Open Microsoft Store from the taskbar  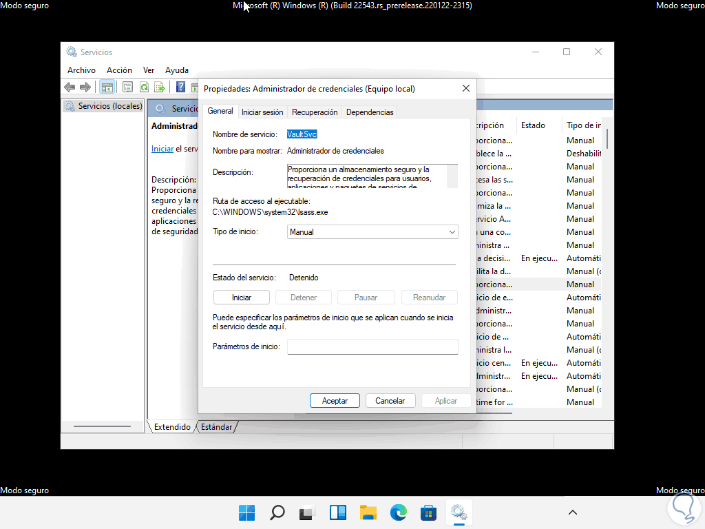click(x=428, y=512)
